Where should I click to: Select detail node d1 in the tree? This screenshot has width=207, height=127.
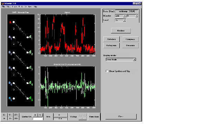(28, 38)
